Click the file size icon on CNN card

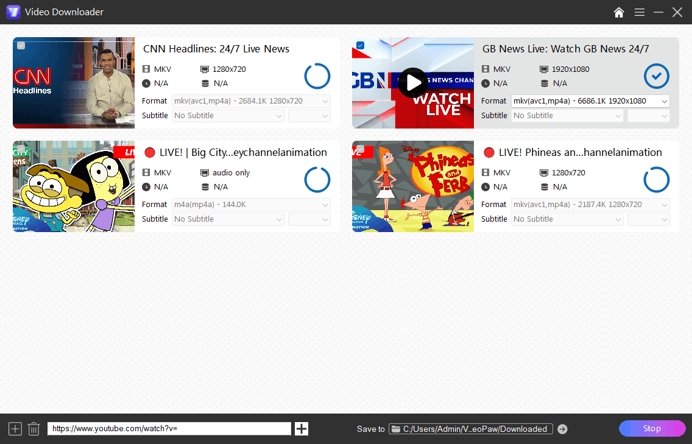click(x=205, y=83)
